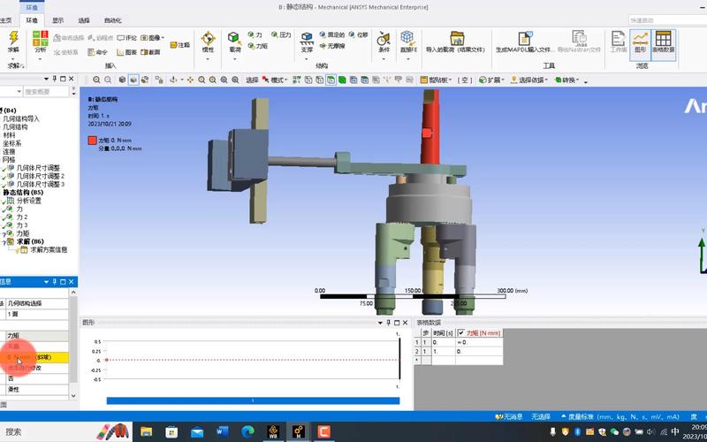Switch to the 环境 tab
Viewport: 707px width, 442px height.
click(32, 20)
